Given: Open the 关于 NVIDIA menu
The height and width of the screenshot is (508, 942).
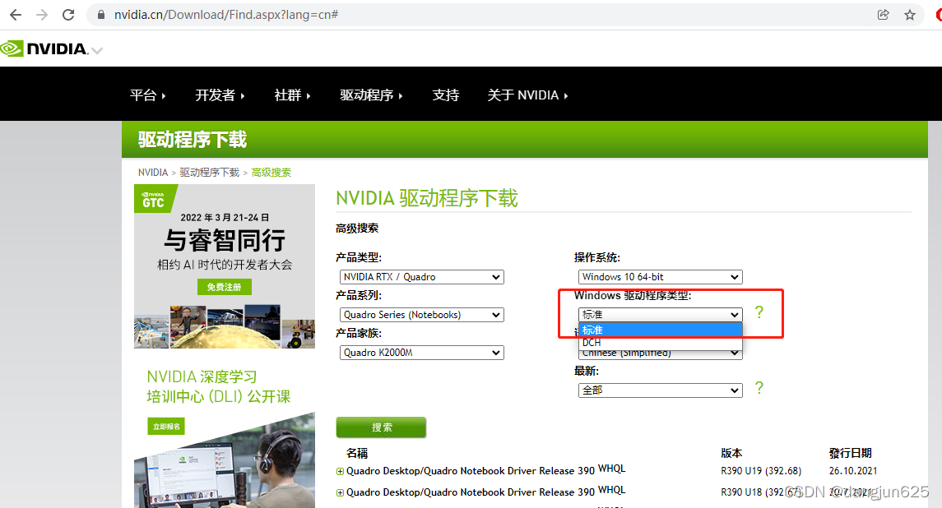Looking at the screenshot, I should click(x=527, y=95).
